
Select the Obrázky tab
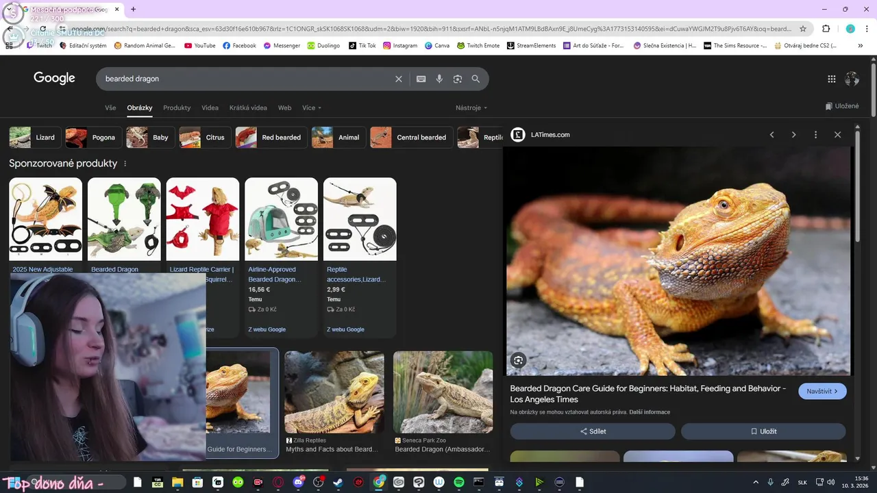[x=140, y=108]
